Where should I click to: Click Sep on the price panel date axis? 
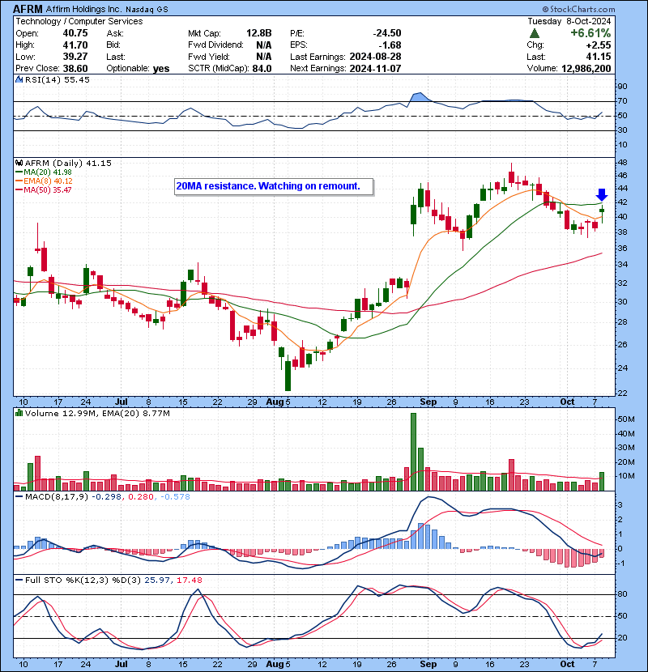point(428,402)
